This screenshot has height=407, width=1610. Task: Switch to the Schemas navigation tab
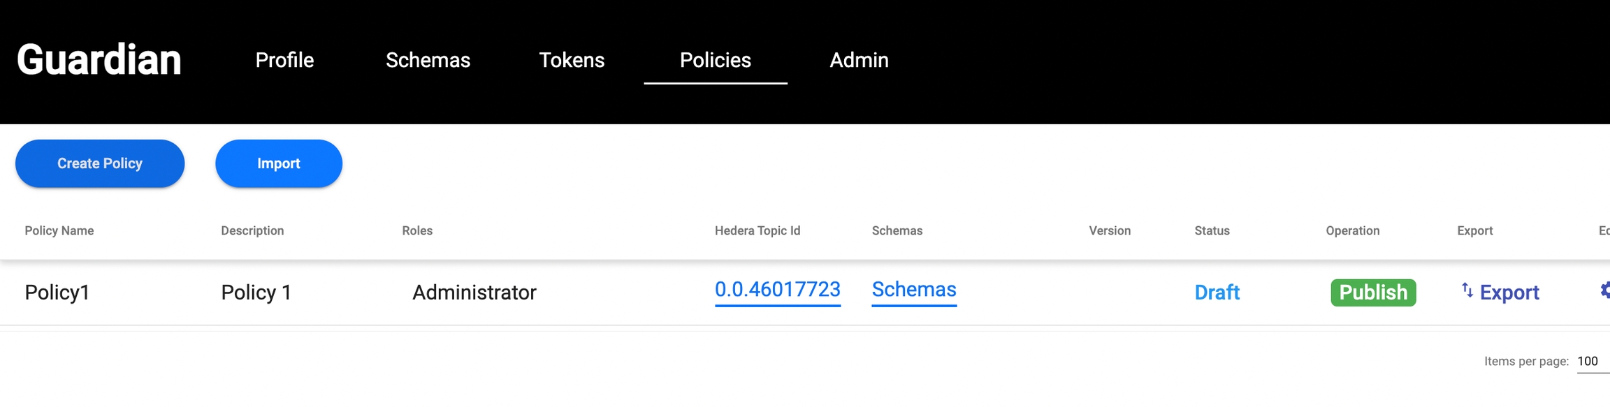tap(428, 60)
